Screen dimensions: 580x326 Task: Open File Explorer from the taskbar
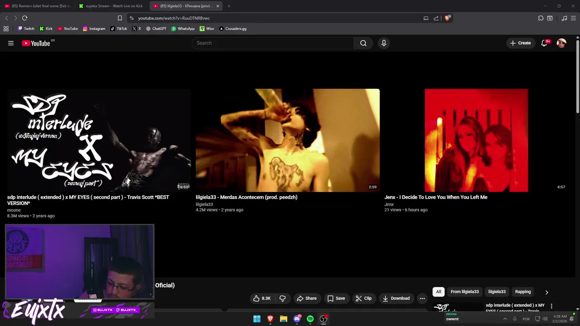(x=284, y=319)
